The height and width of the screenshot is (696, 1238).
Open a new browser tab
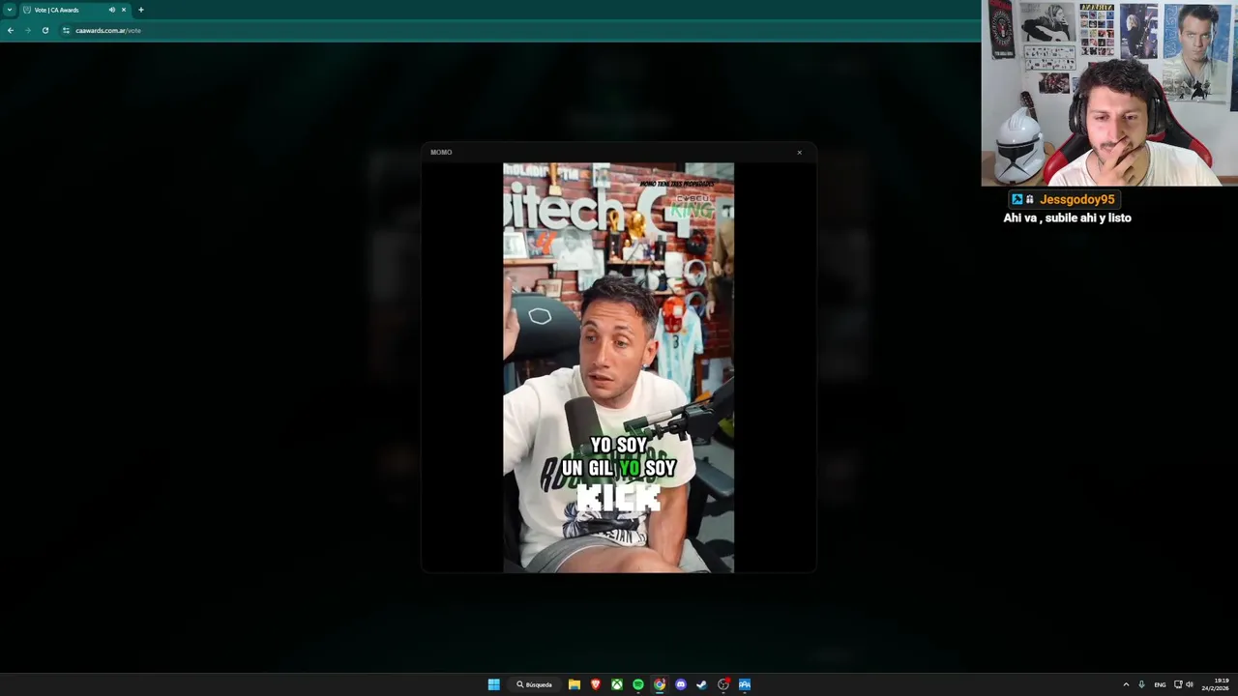[141, 10]
